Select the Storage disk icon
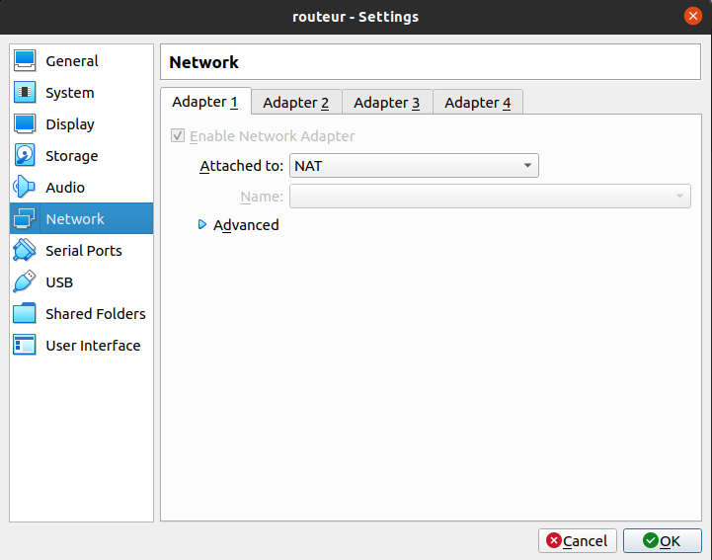 [x=26, y=156]
